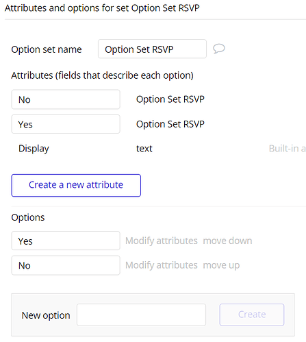Click the 'Option Set RSVP' type of No attribute

click(x=170, y=99)
